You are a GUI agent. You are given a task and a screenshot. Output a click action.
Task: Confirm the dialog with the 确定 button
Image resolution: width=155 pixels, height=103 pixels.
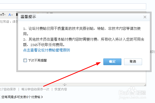click(x=112, y=62)
